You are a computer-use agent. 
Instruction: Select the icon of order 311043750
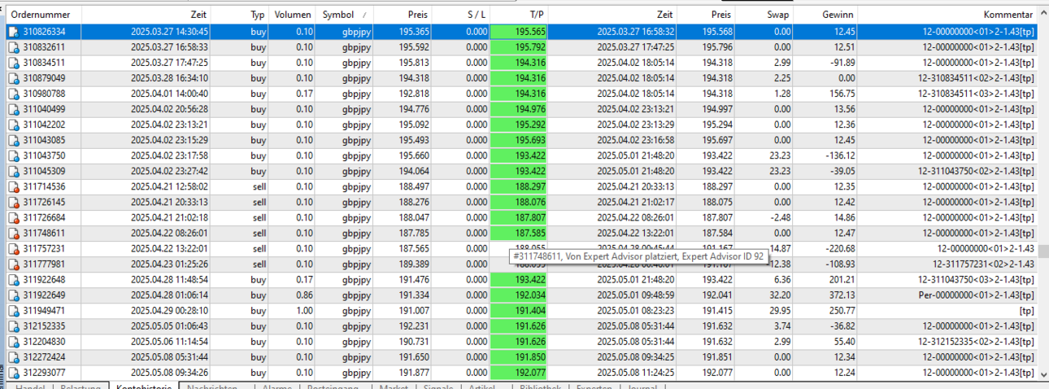pos(14,155)
